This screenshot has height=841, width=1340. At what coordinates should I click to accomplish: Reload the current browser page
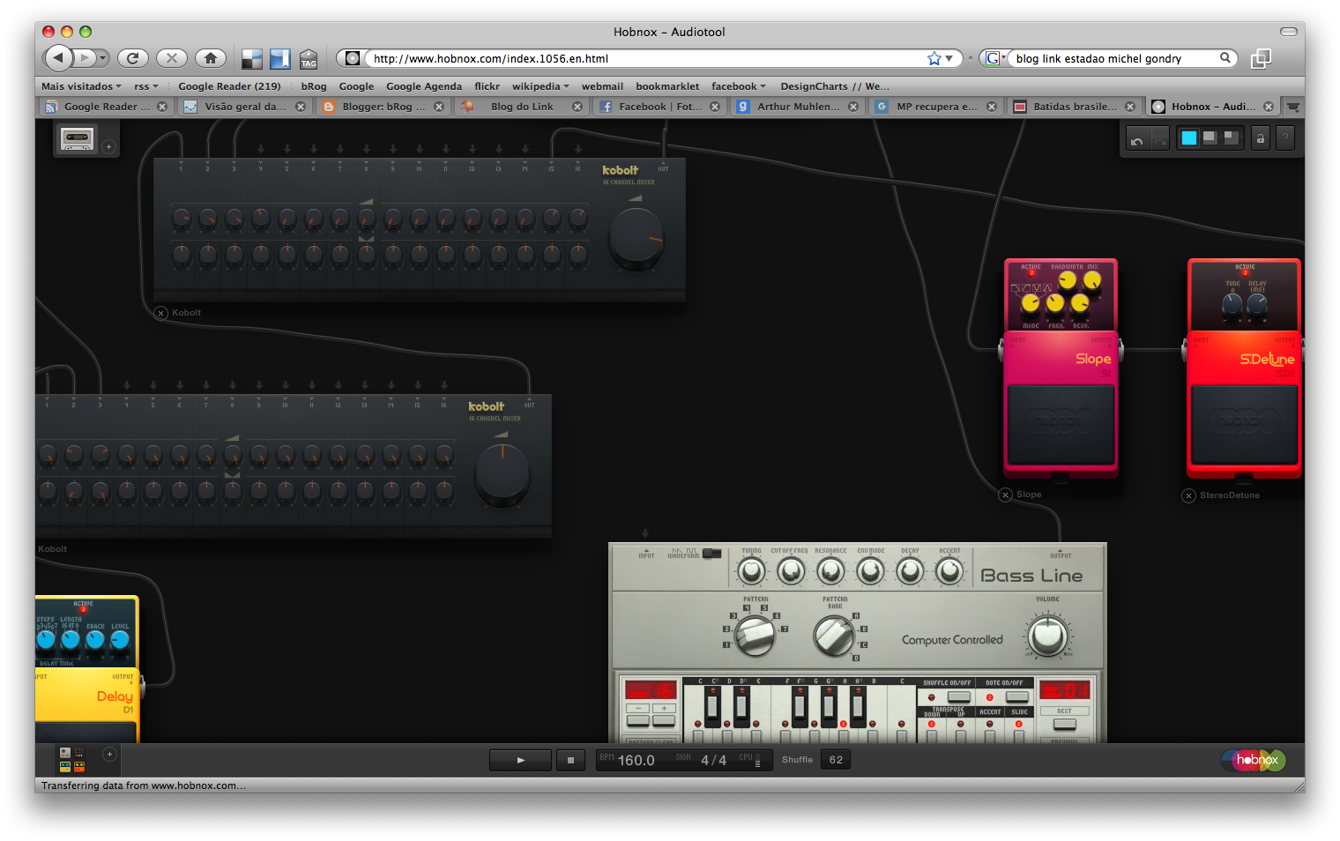(x=132, y=58)
